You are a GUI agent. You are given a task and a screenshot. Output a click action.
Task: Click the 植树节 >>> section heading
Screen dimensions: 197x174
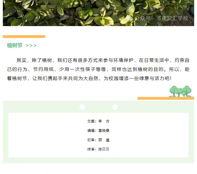[x=22, y=45]
